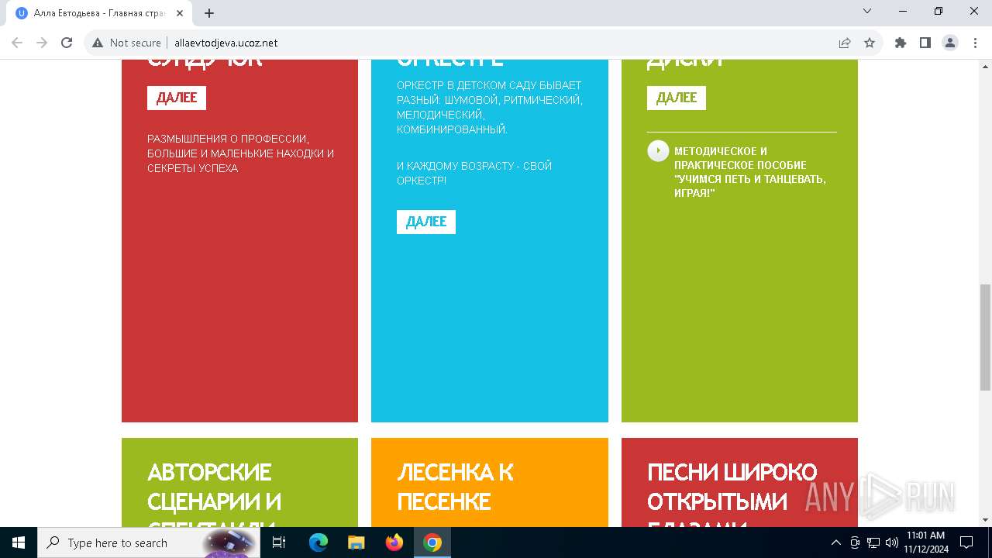Toggle Chrome side panel

(x=925, y=43)
